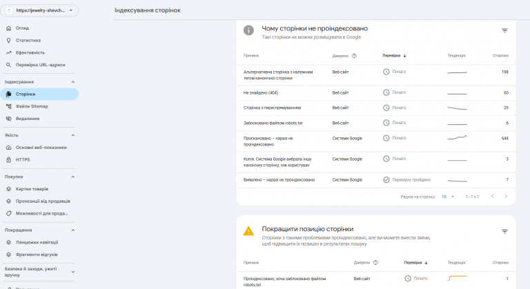530x289 pixels.
Task: Click help icon next to Джерело in second table
Action: tap(375, 263)
